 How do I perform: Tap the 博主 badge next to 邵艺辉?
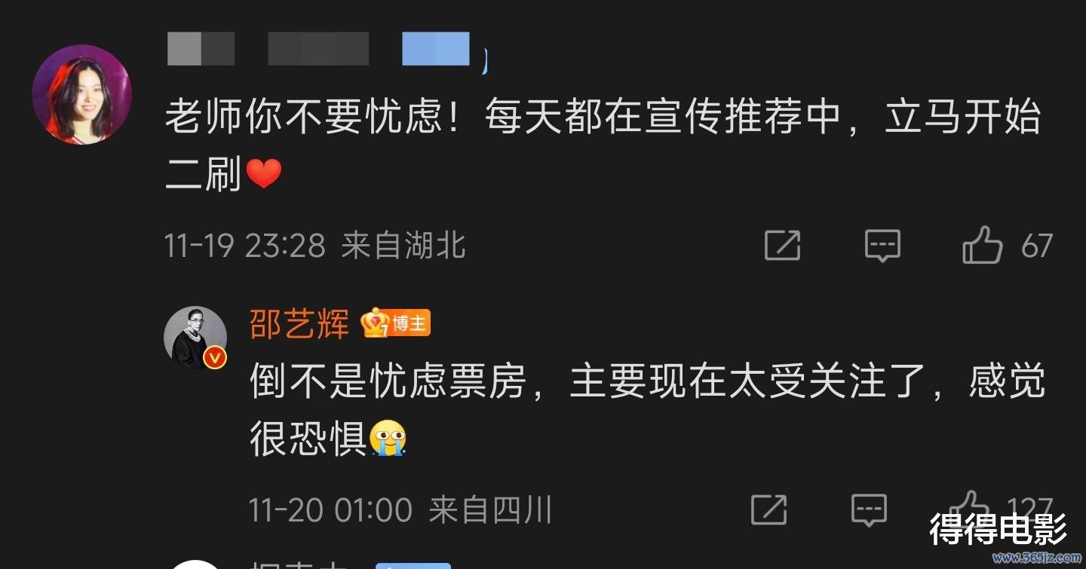(410, 325)
